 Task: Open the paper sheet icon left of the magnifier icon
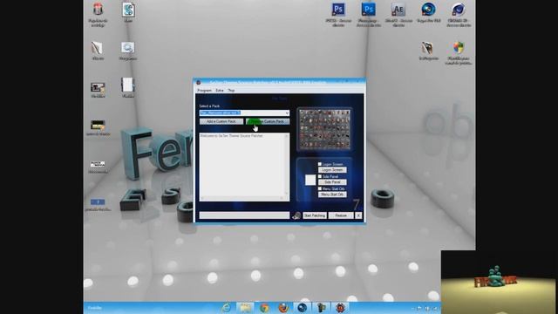click(97, 48)
